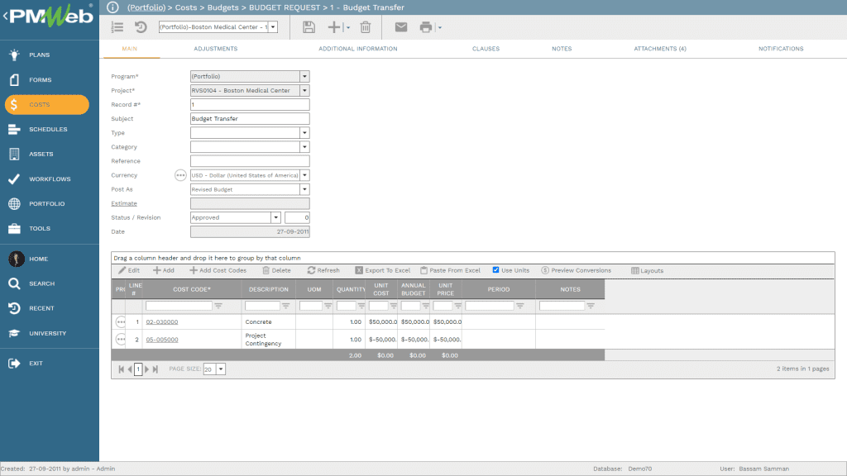Expand the print options arrow

click(x=440, y=27)
